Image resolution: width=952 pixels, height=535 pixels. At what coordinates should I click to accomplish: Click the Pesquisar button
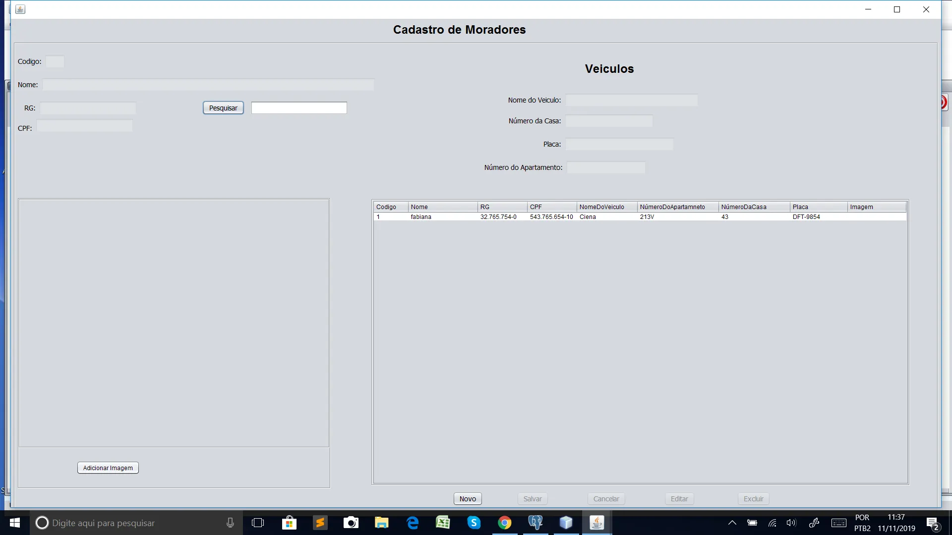pyautogui.click(x=223, y=108)
